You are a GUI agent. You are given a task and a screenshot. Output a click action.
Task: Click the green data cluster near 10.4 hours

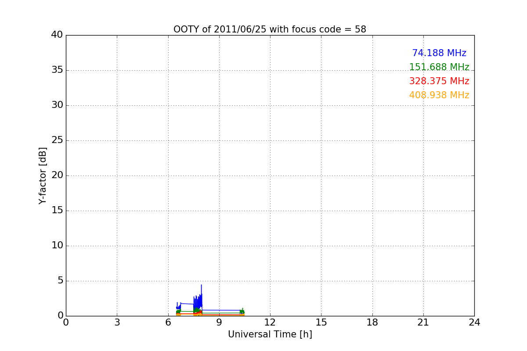(242, 311)
